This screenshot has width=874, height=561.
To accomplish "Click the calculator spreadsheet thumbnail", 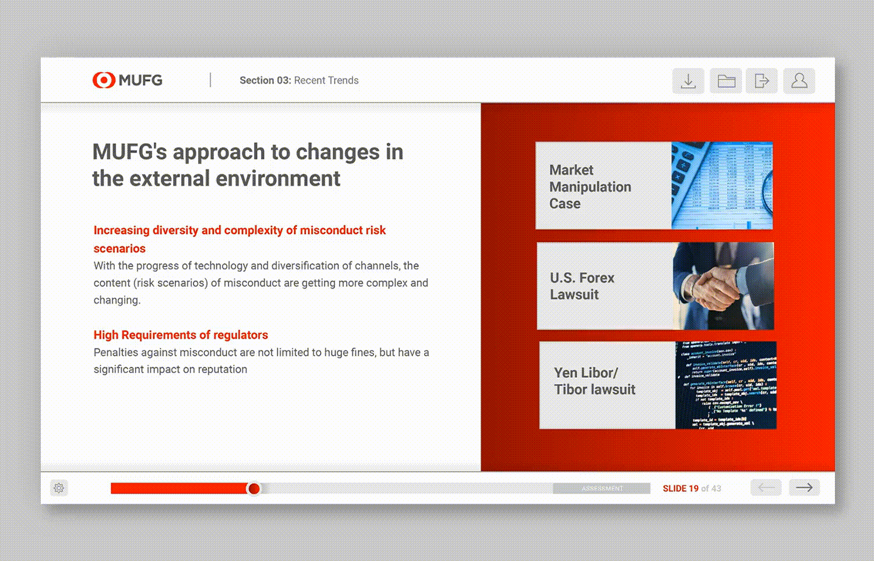I will pyautogui.click(x=722, y=186).
